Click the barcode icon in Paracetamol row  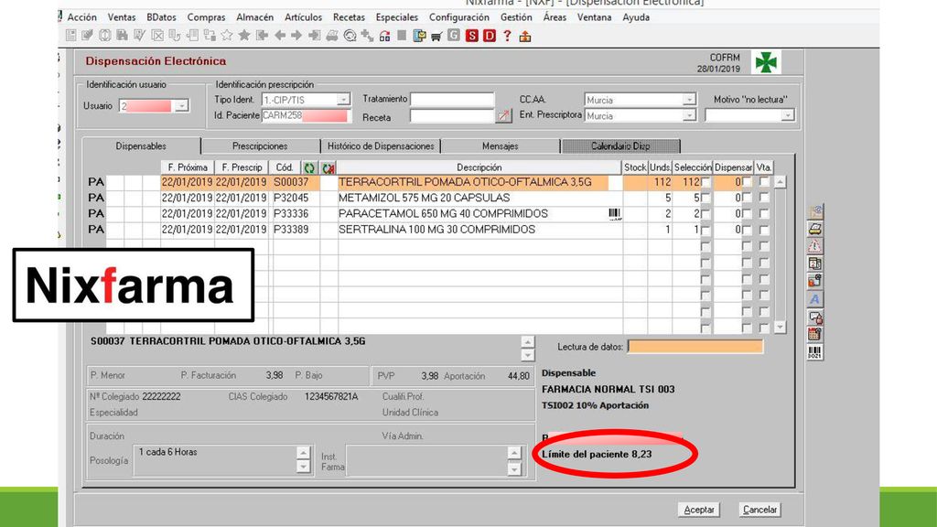coord(615,214)
